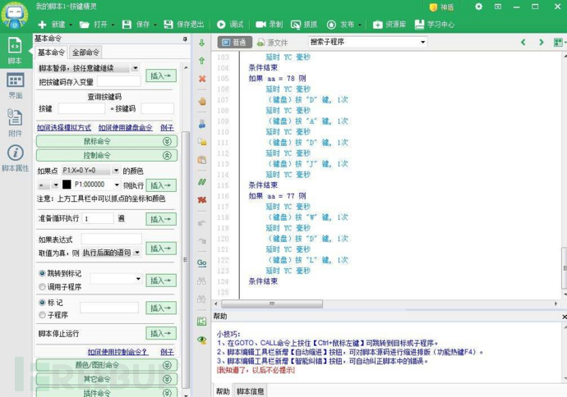Open the 执行后面的语句 dropdown
Image resolution: width=567 pixels, height=397 pixels.
click(x=137, y=253)
